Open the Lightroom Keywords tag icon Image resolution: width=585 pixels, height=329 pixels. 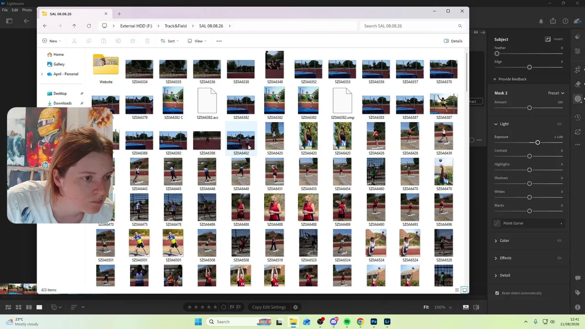pos(578,292)
